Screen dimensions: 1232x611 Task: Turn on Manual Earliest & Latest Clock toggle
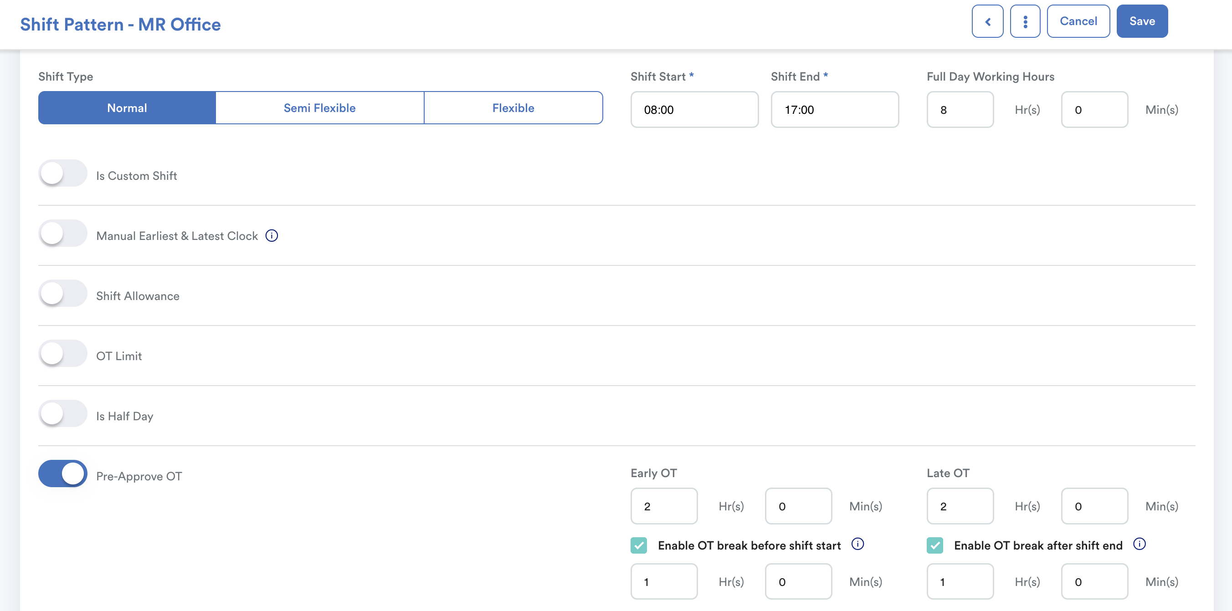63,234
